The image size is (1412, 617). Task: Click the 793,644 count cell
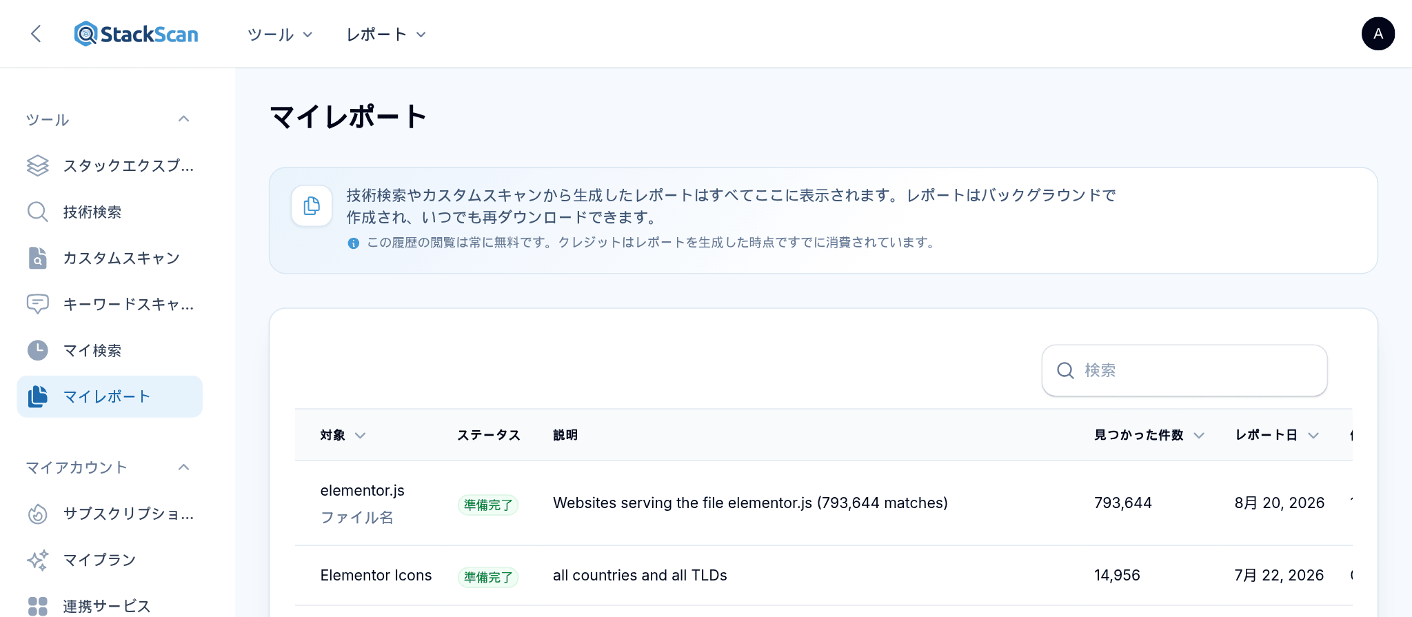click(1123, 503)
